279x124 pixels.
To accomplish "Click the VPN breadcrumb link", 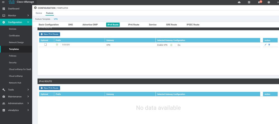I will coord(56,19).
